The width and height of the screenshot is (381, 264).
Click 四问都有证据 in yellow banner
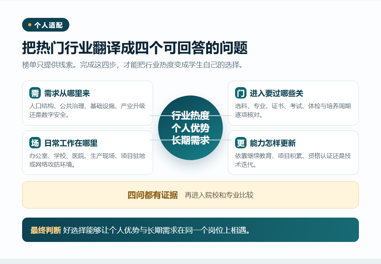153,195
